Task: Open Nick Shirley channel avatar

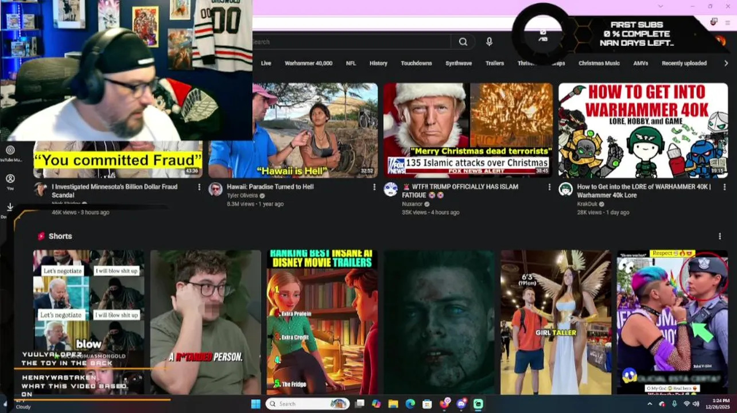Action: click(x=40, y=189)
